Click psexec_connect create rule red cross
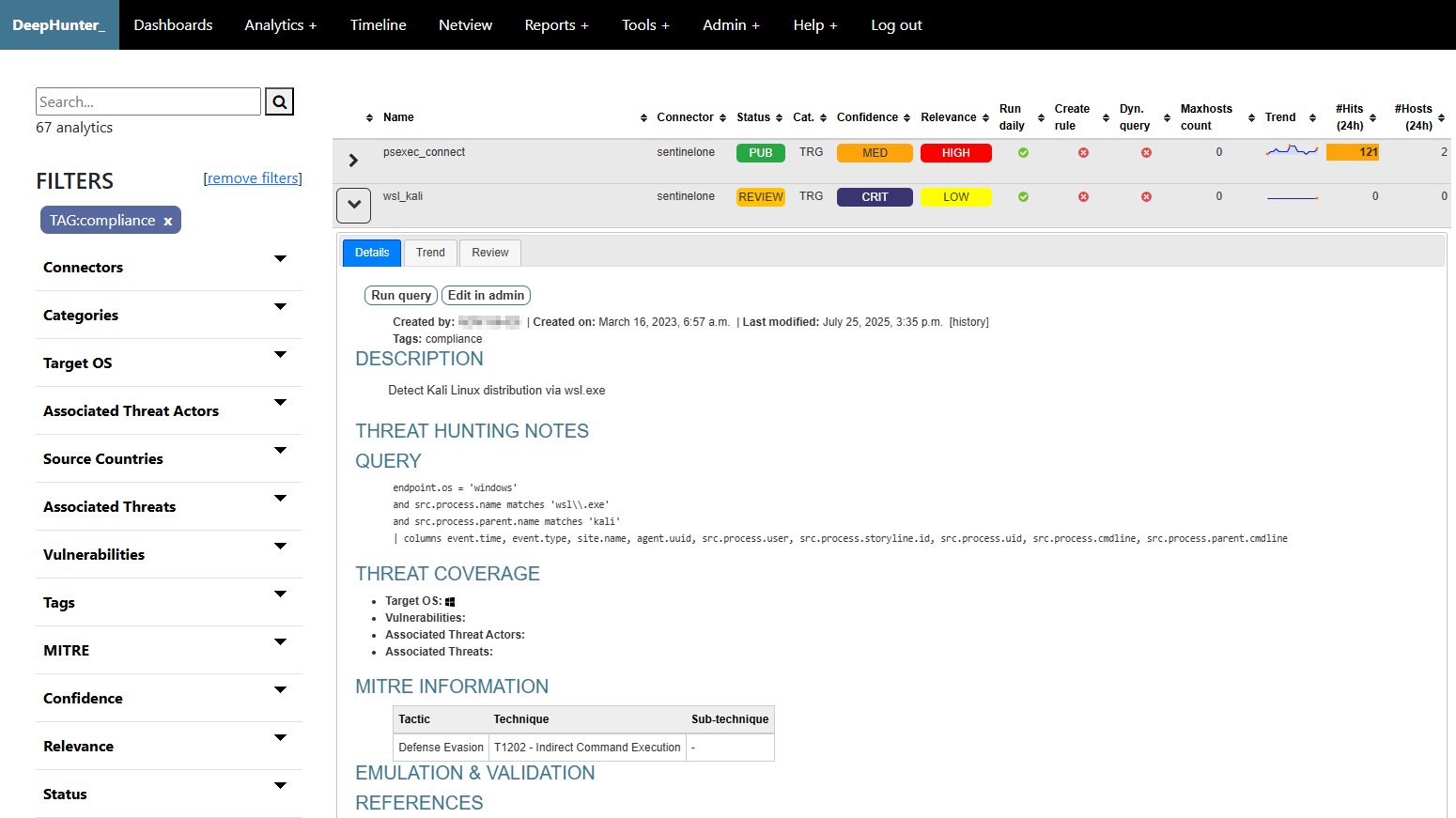 tap(1083, 152)
